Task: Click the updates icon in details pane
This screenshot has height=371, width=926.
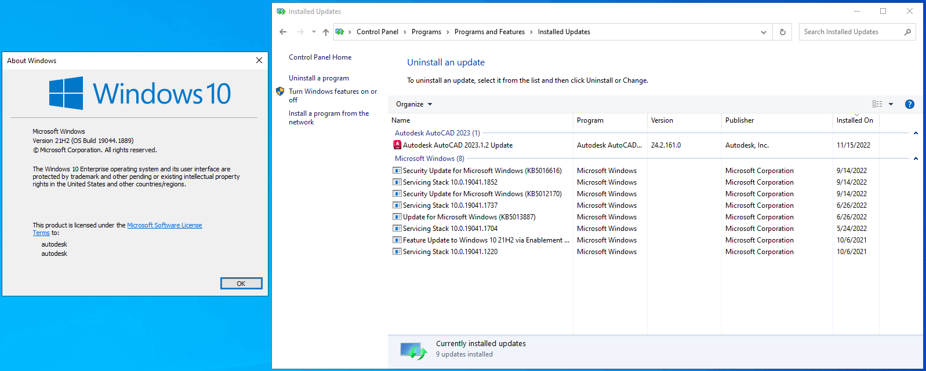Action: coord(413,350)
